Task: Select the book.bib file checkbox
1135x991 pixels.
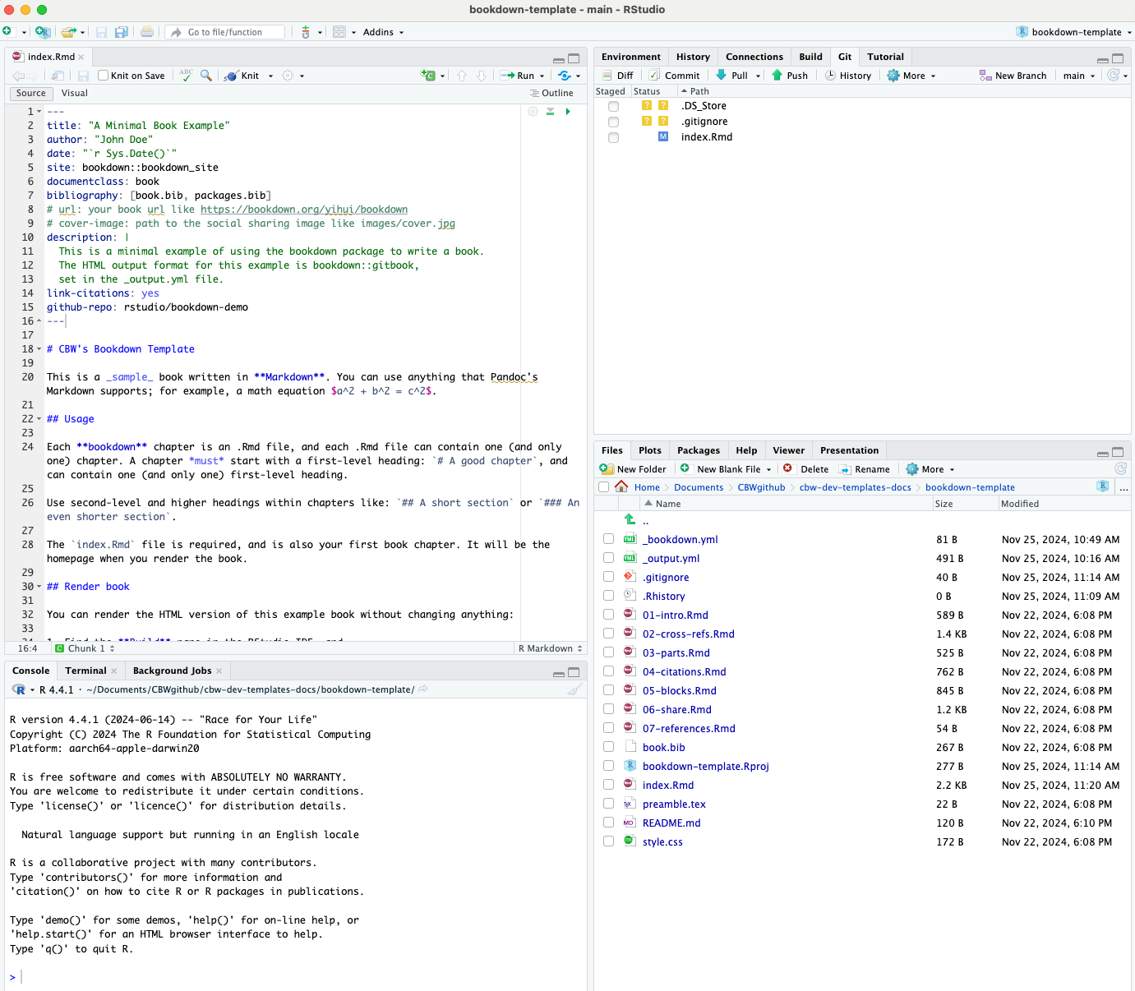Action: coord(608,746)
